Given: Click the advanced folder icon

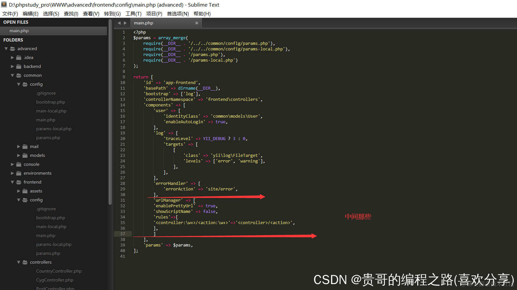Looking at the screenshot, I should [x=13, y=49].
